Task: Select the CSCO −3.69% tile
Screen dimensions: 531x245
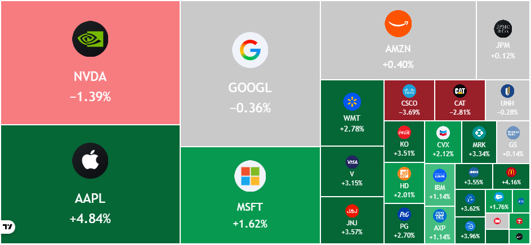Action: 409,101
